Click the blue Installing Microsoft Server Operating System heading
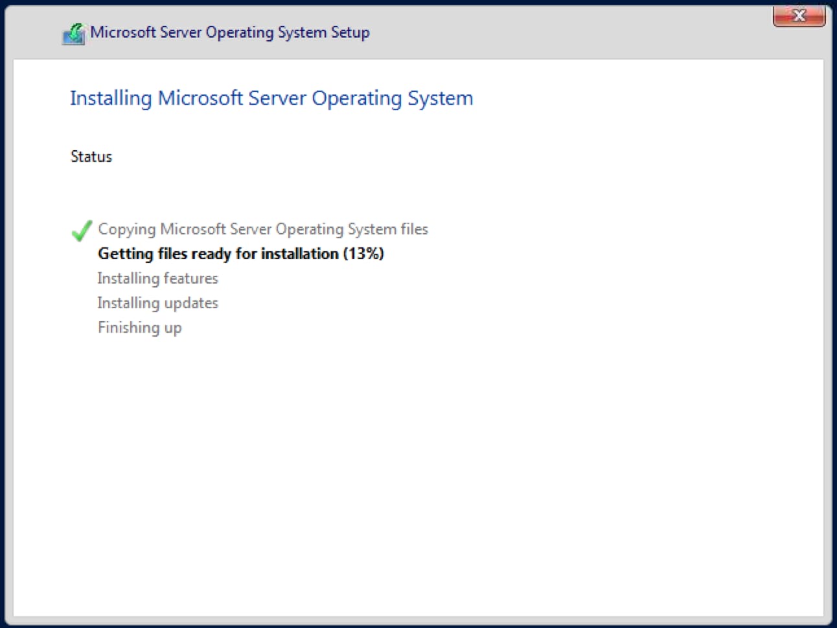Viewport: 837px width, 628px height. [271, 98]
